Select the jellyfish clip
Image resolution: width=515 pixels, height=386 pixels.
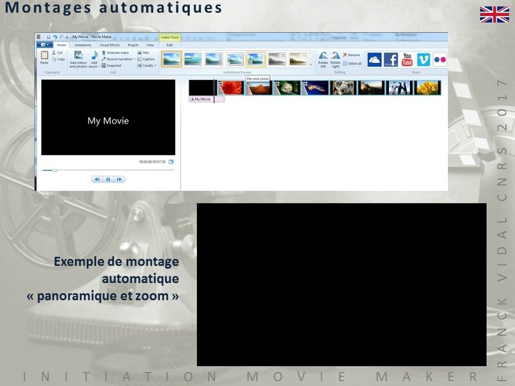tap(315, 87)
